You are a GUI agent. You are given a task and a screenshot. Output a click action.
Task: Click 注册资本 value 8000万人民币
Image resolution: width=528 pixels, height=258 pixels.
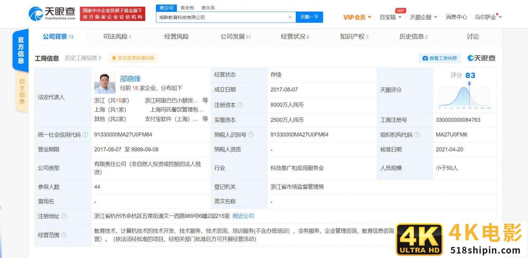(287, 105)
